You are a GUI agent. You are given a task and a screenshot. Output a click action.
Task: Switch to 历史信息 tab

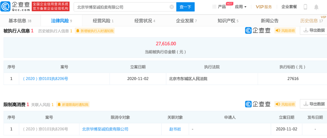pos(311,21)
